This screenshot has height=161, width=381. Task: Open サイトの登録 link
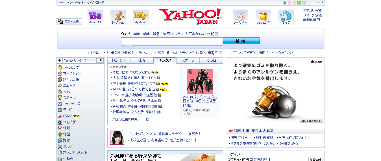click(312, 15)
